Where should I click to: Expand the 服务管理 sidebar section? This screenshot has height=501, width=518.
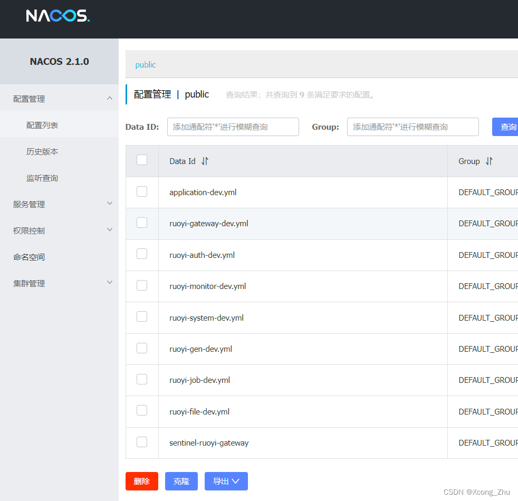coord(60,203)
